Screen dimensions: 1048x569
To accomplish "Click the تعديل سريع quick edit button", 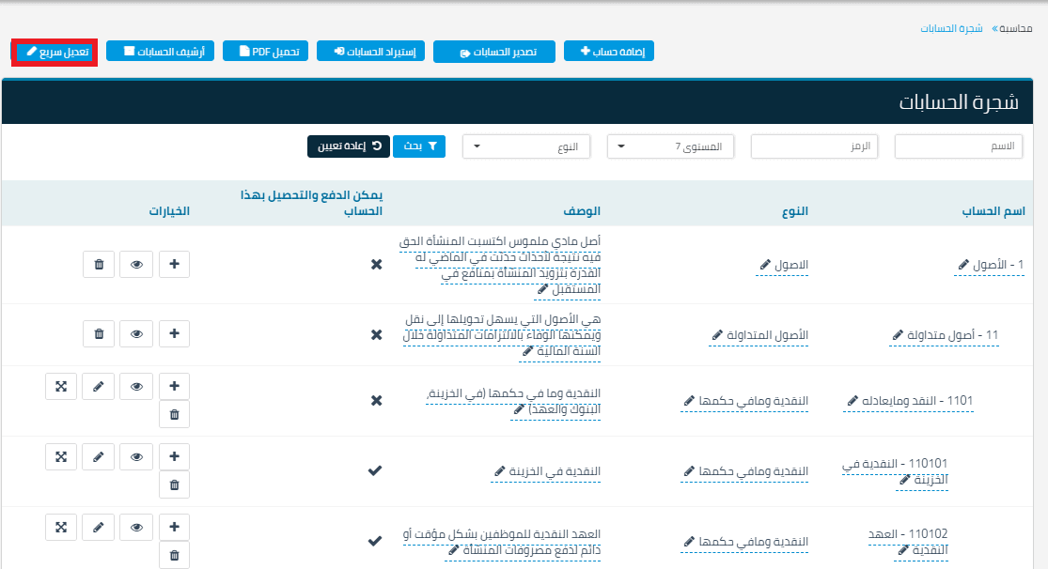I will tap(56, 52).
